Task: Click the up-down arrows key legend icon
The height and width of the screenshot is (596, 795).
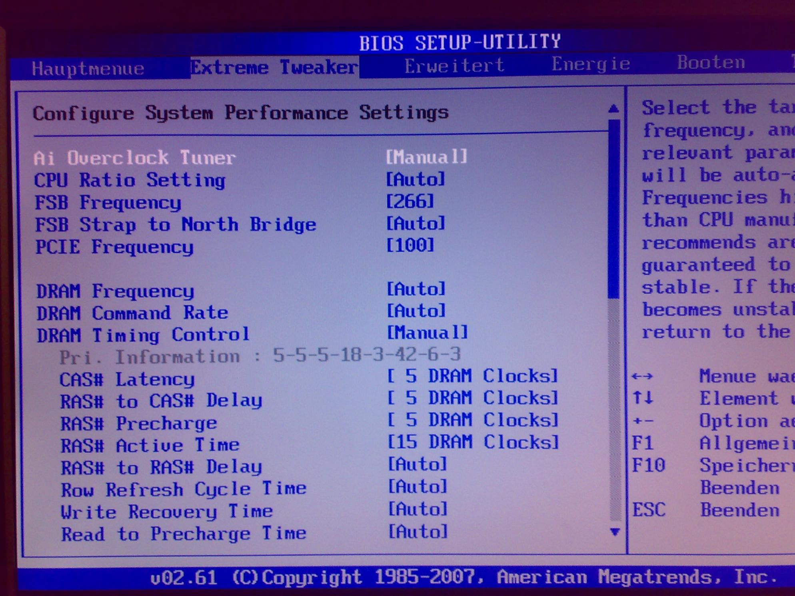Action: click(x=643, y=398)
